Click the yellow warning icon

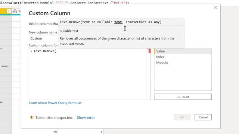[31, 117]
